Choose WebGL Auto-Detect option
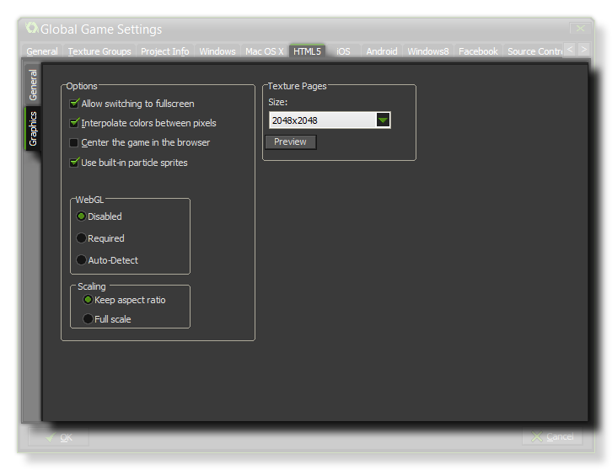 (x=82, y=260)
